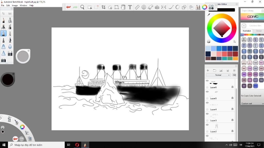This screenshot has width=264, height=148.
Task: Open the Color Editor ring icon in toolbar
Action: click(204, 7)
